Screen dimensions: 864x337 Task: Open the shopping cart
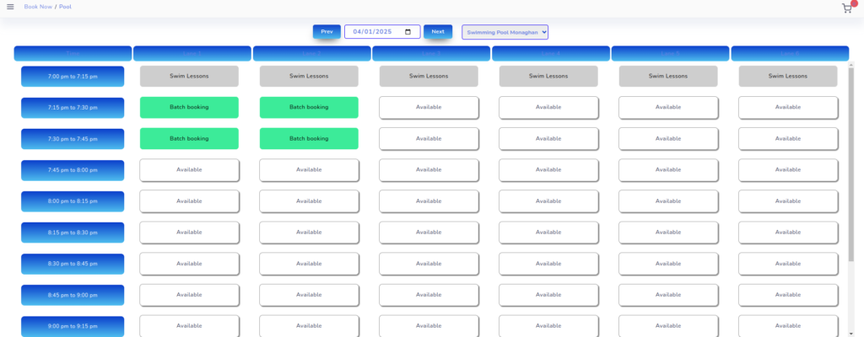coord(847,8)
